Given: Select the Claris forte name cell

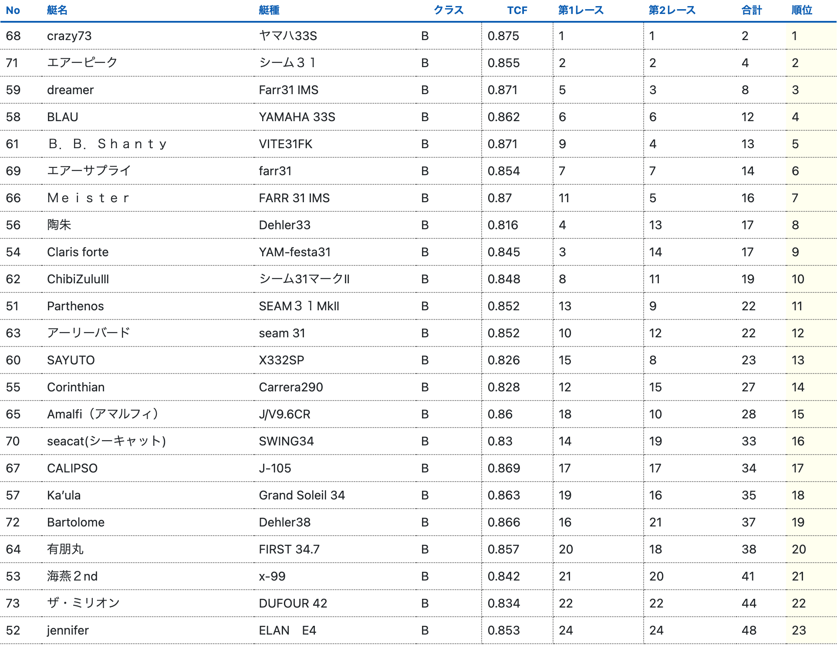Looking at the screenshot, I should click(x=78, y=252).
